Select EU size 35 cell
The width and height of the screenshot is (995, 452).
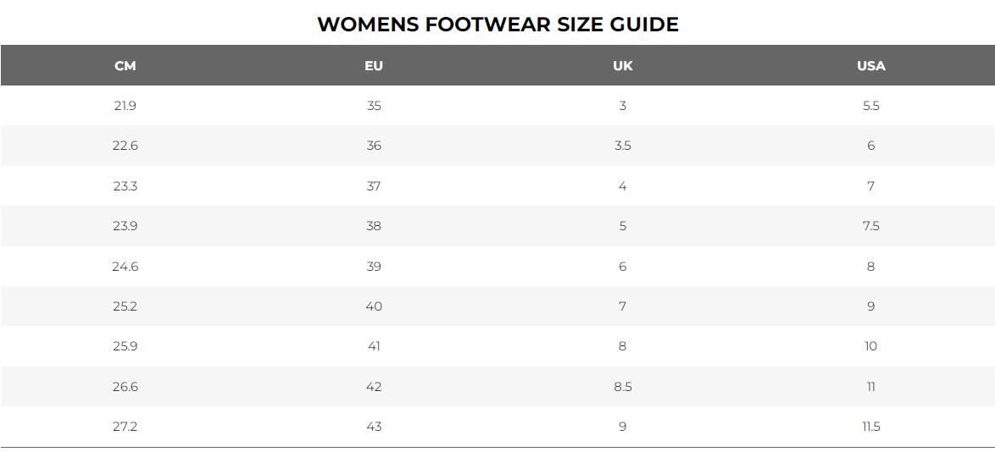(374, 106)
